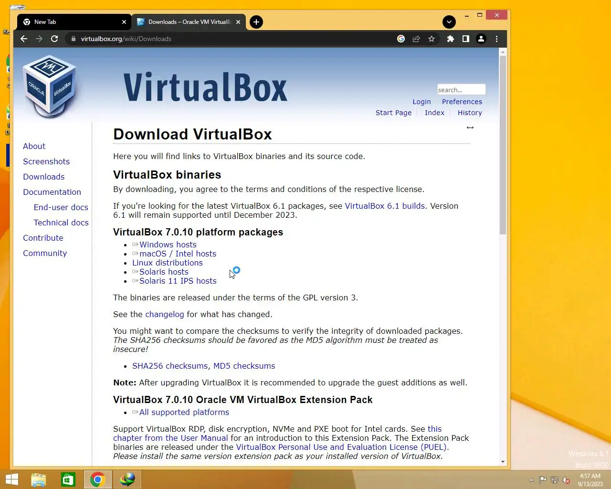
Task: Open the History link
Action: click(470, 113)
